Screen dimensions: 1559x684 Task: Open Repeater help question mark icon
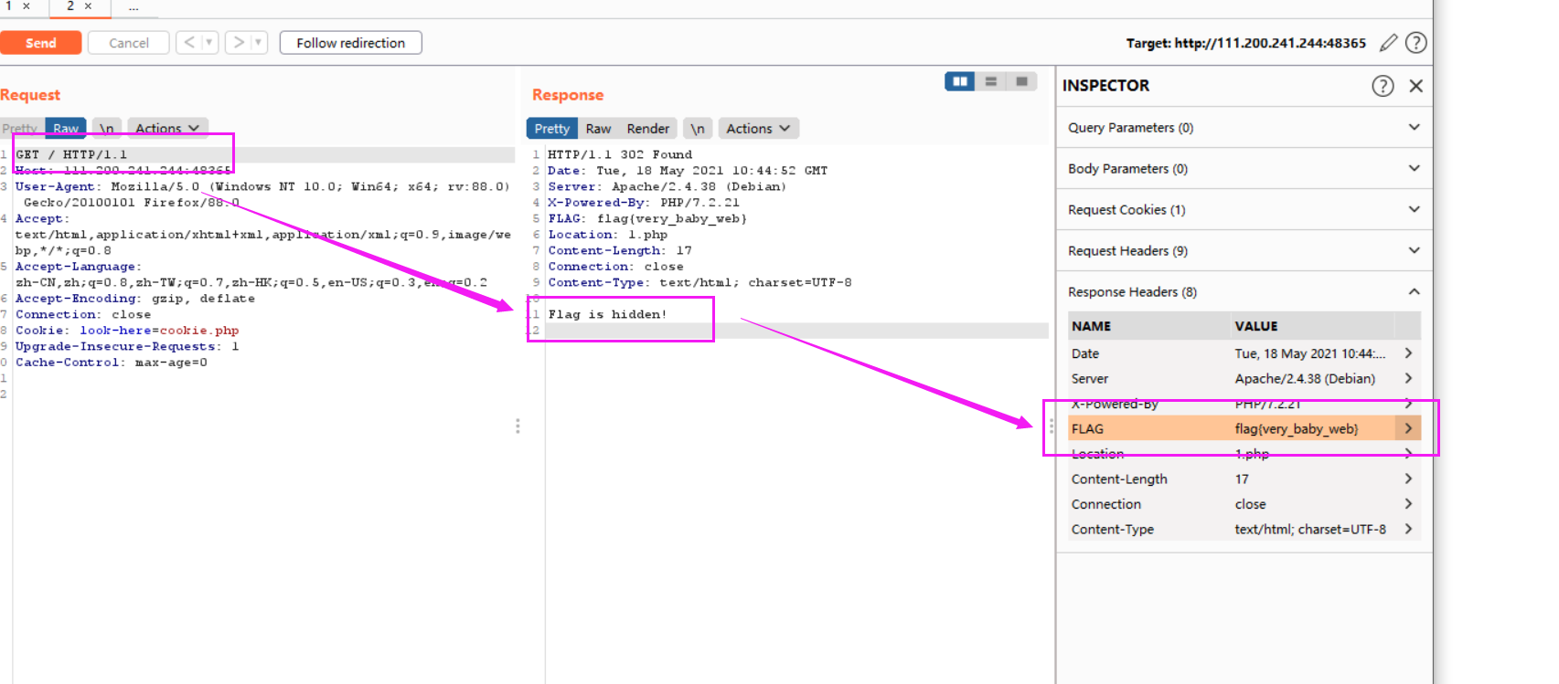click(1415, 42)
